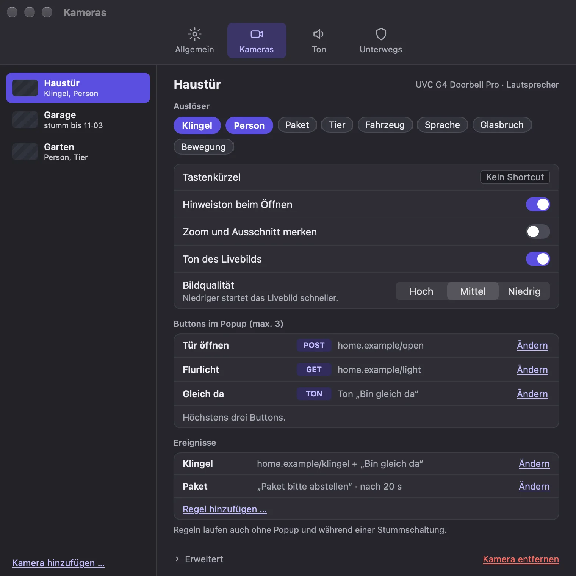Turn off Ton des Livebilds switch

(538, 259)
